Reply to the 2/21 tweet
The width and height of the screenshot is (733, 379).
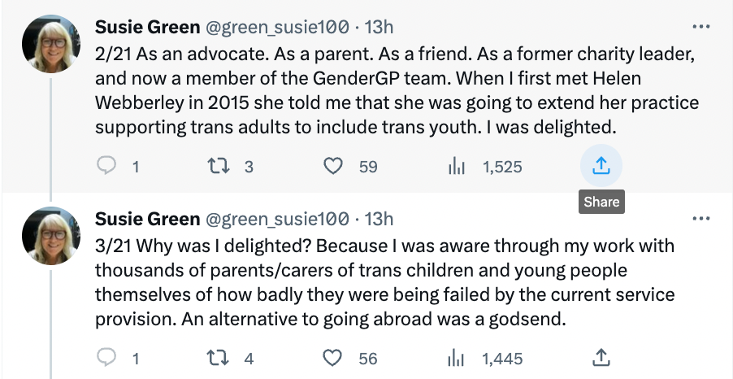click(x=107, y=167)
